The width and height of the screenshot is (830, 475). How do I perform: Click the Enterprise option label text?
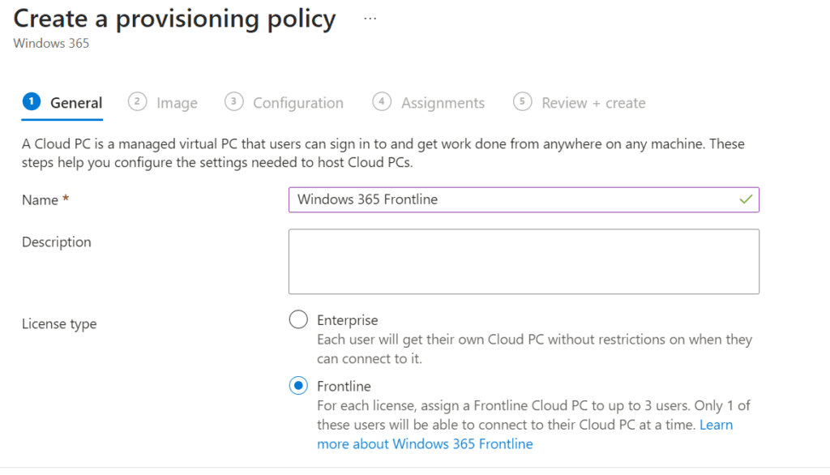click(x=347, y=320)
